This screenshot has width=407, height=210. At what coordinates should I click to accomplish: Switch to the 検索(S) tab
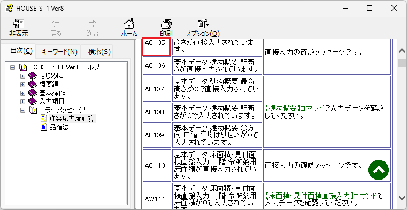tap(99, 52)
